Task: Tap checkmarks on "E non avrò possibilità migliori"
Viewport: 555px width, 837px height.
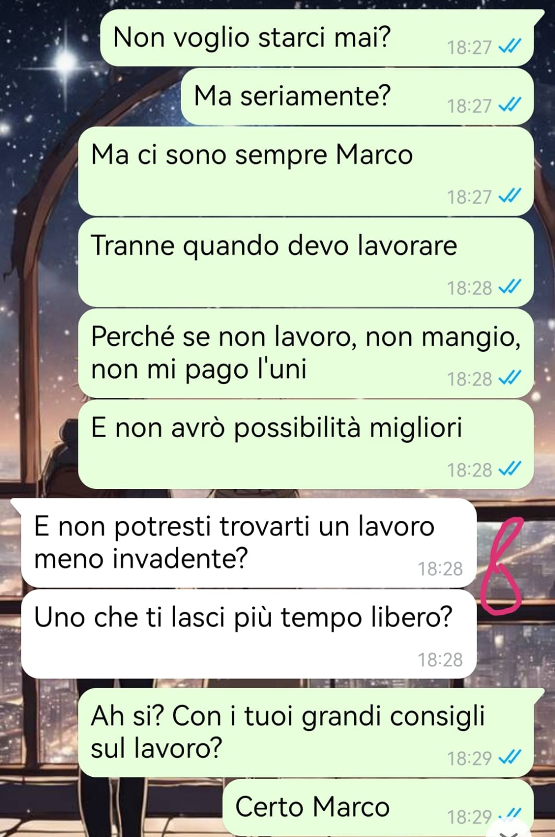Action: point(509,469)
